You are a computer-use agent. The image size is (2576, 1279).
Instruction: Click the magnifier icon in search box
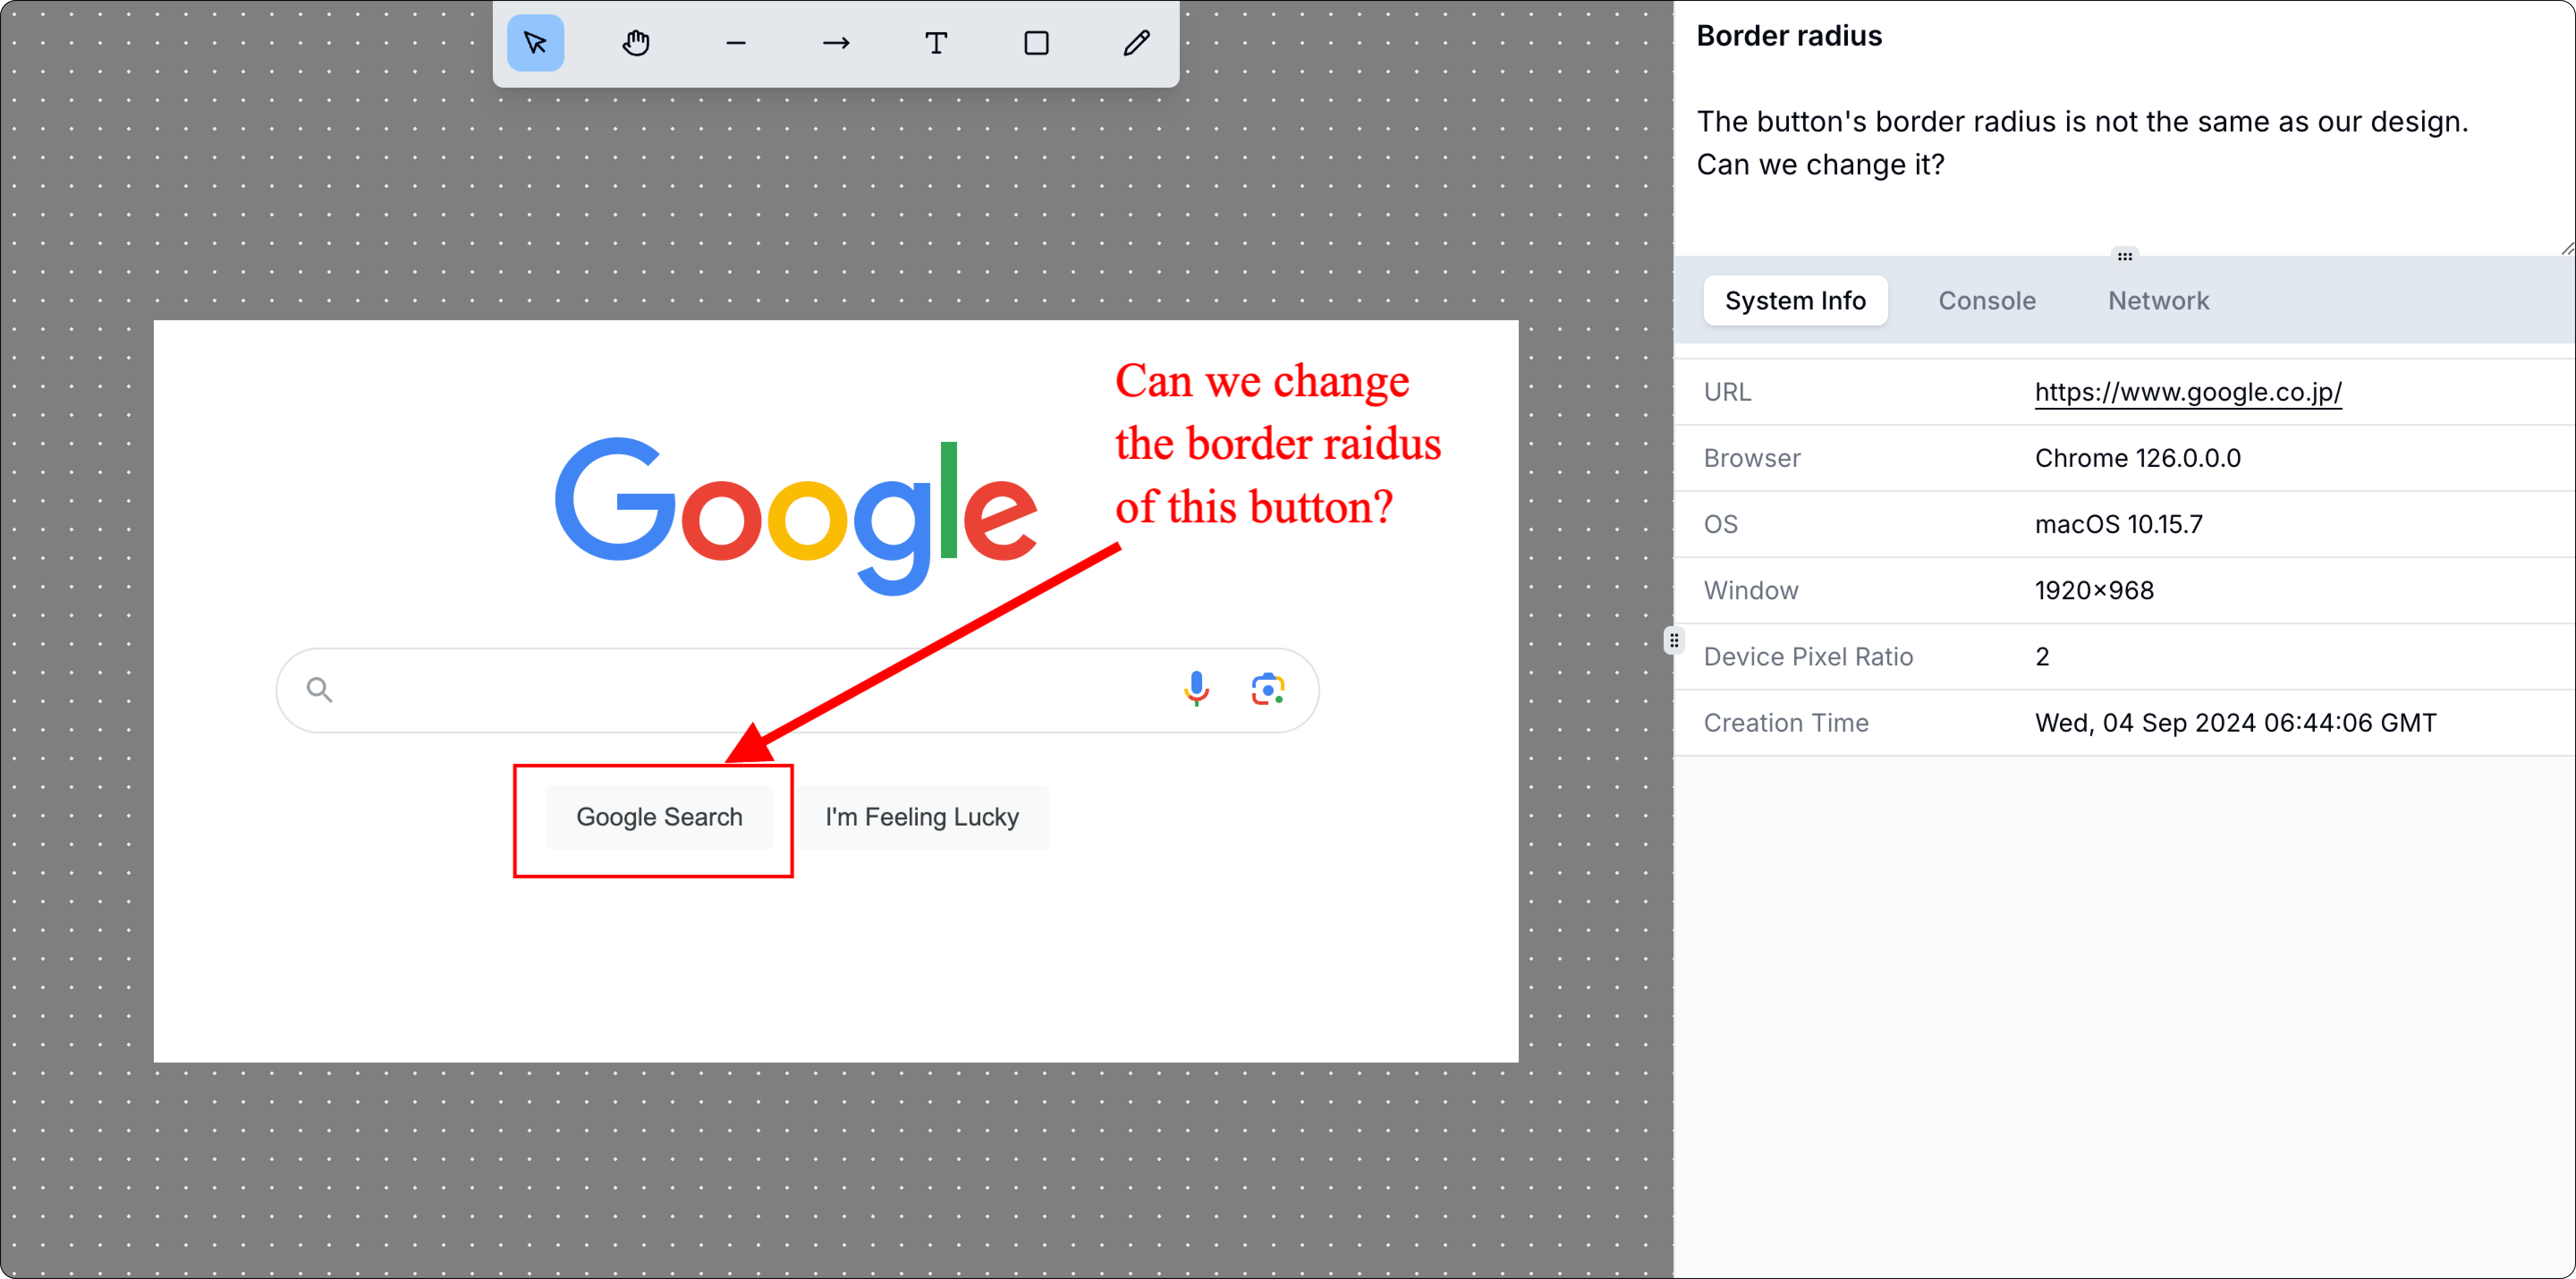point(319,689)
